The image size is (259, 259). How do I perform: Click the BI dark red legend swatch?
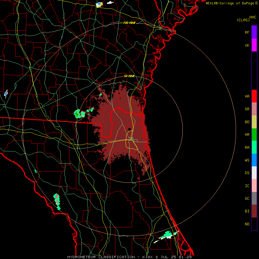tap(254, 211)
